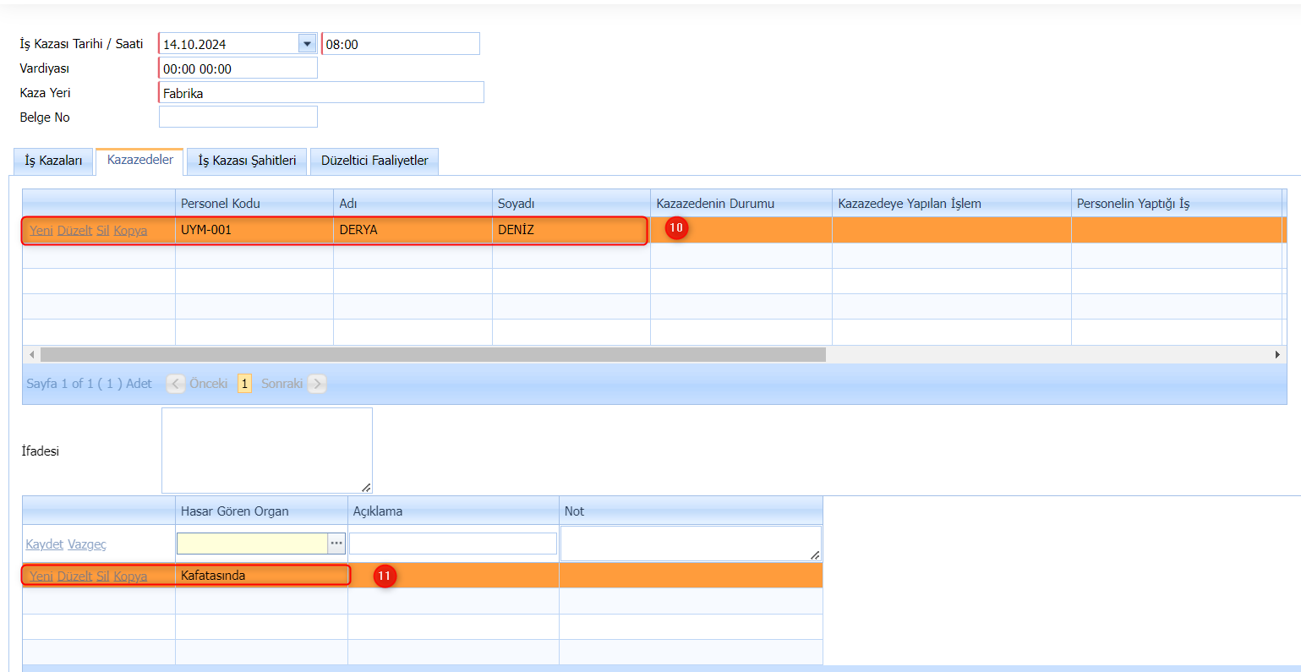
Task: Click Sil link in DERYA DENİZ row
Action: (x=103, y=231)
